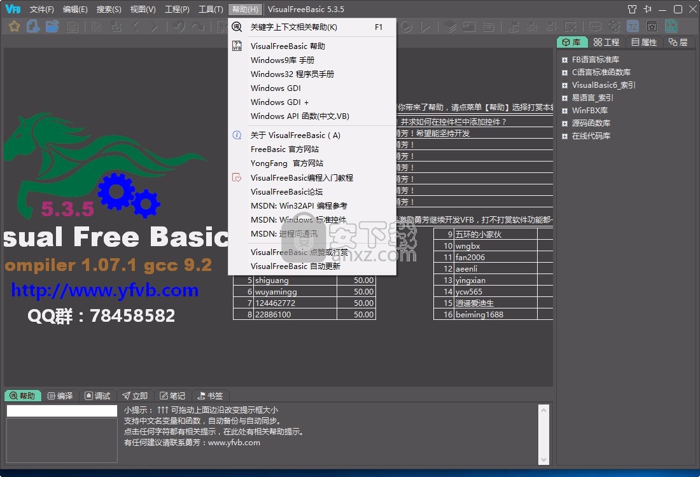The image size is (700, 477).
Task: Switch to the 编译 bottom tab
Action: coord(60,396)
